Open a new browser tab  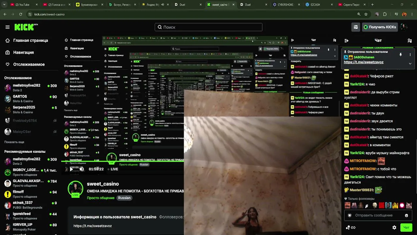coord(372,5)
